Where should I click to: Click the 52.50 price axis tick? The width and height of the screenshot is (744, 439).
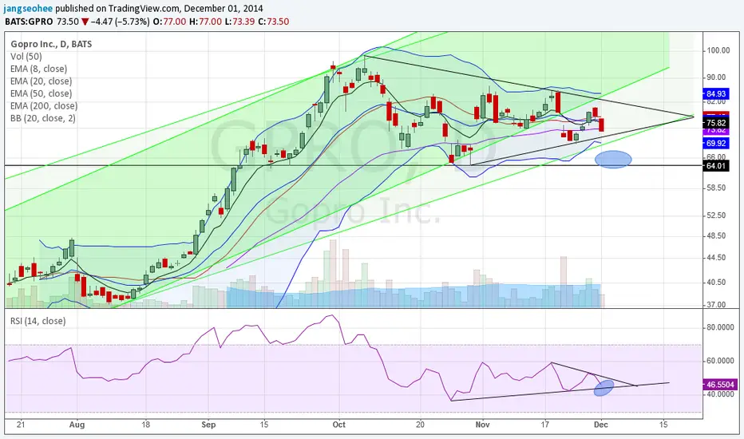point(716,216)
